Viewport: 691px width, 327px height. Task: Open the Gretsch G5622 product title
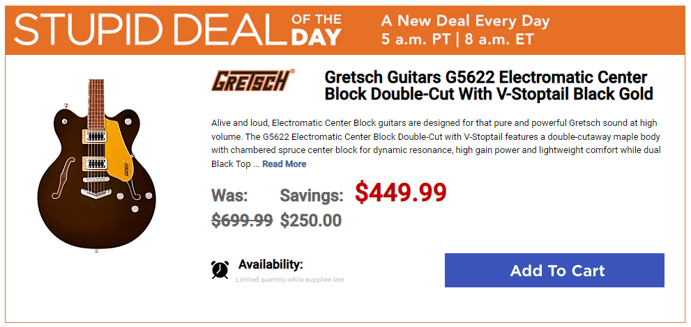pyautogui.click(x=489, y=86)
